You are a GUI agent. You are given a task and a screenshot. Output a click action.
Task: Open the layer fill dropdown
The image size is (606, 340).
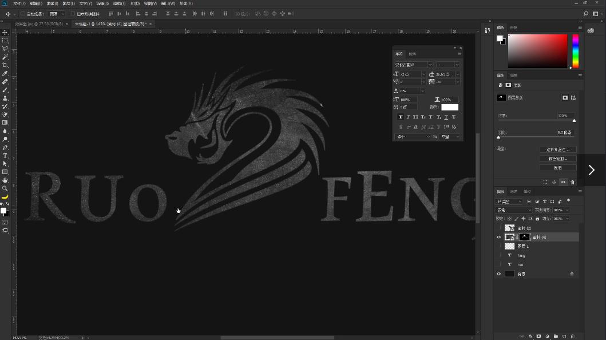(567, 219)
